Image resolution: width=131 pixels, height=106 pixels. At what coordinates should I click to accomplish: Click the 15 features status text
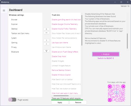(67, 98)
